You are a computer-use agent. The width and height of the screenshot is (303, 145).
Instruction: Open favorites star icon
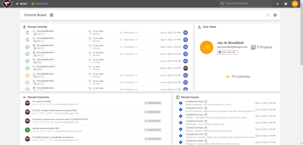286,4
